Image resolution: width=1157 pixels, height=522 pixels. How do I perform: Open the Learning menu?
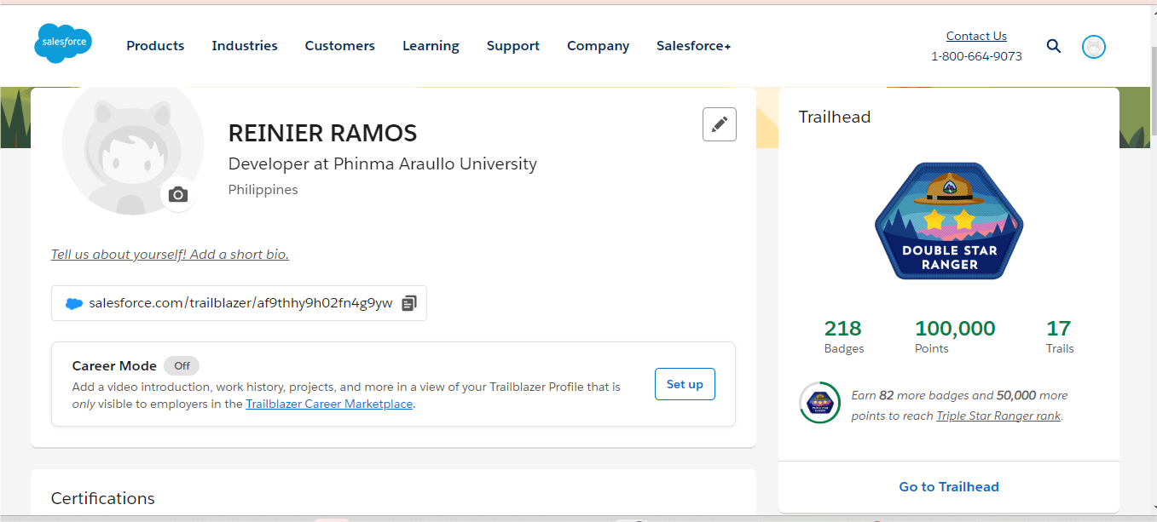coord(431,46)
